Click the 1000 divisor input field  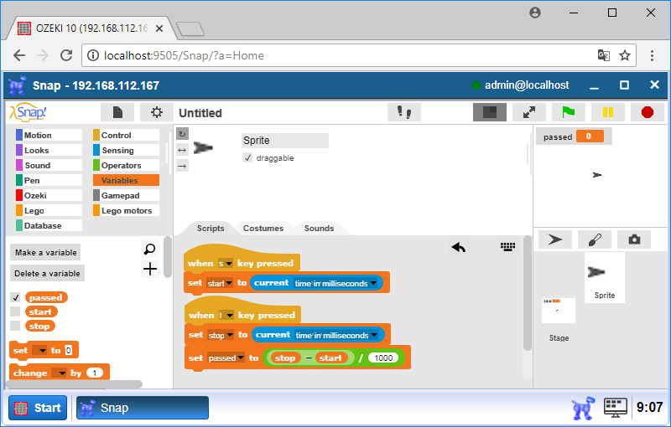pyautogui.click(x=383, y=358)
